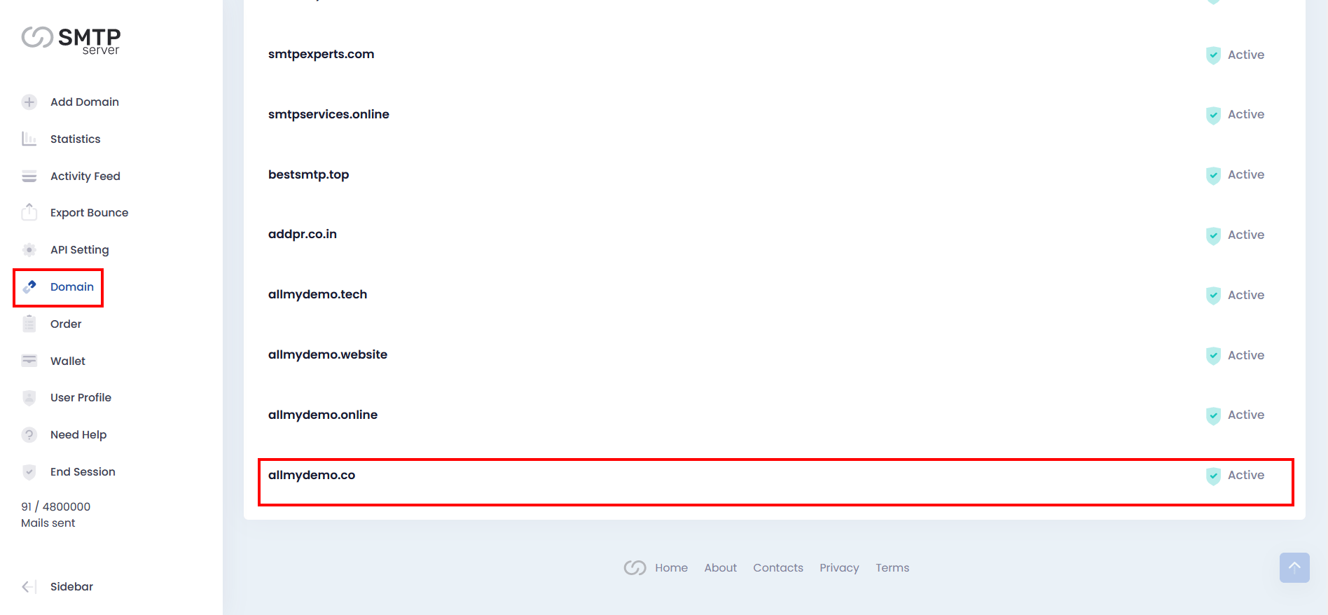1328x615 pixels.
Task: Open the Domain menu item
Action: pos(71,287)
